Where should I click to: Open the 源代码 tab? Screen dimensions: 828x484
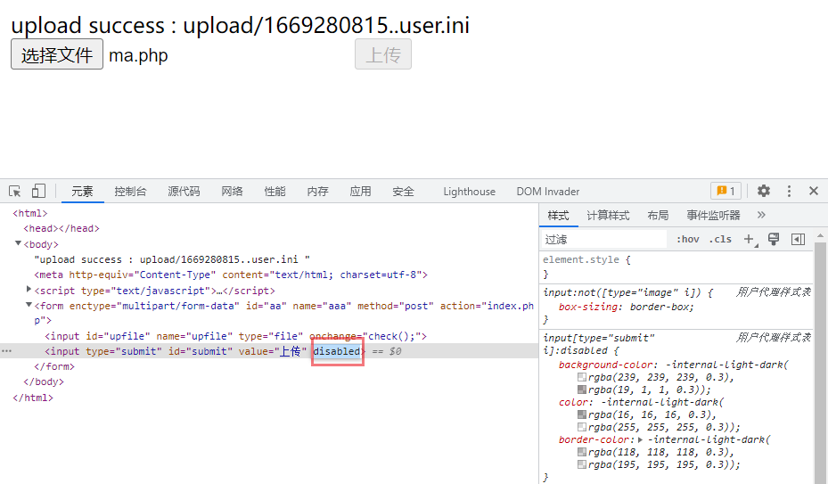click(x=184, y=192)
